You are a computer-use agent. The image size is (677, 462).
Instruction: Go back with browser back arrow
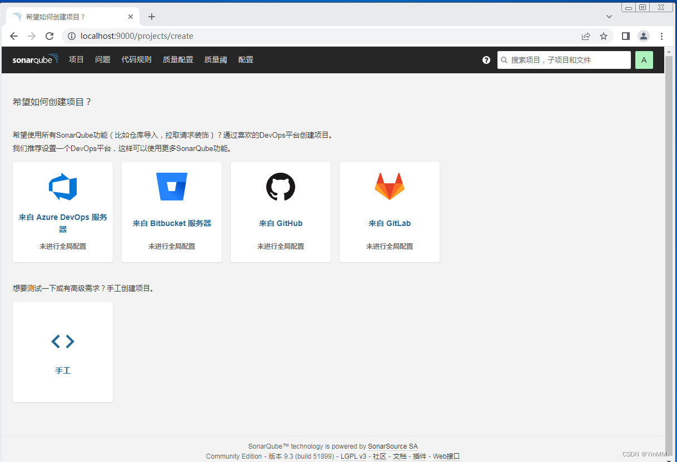(x=14, y=36)
